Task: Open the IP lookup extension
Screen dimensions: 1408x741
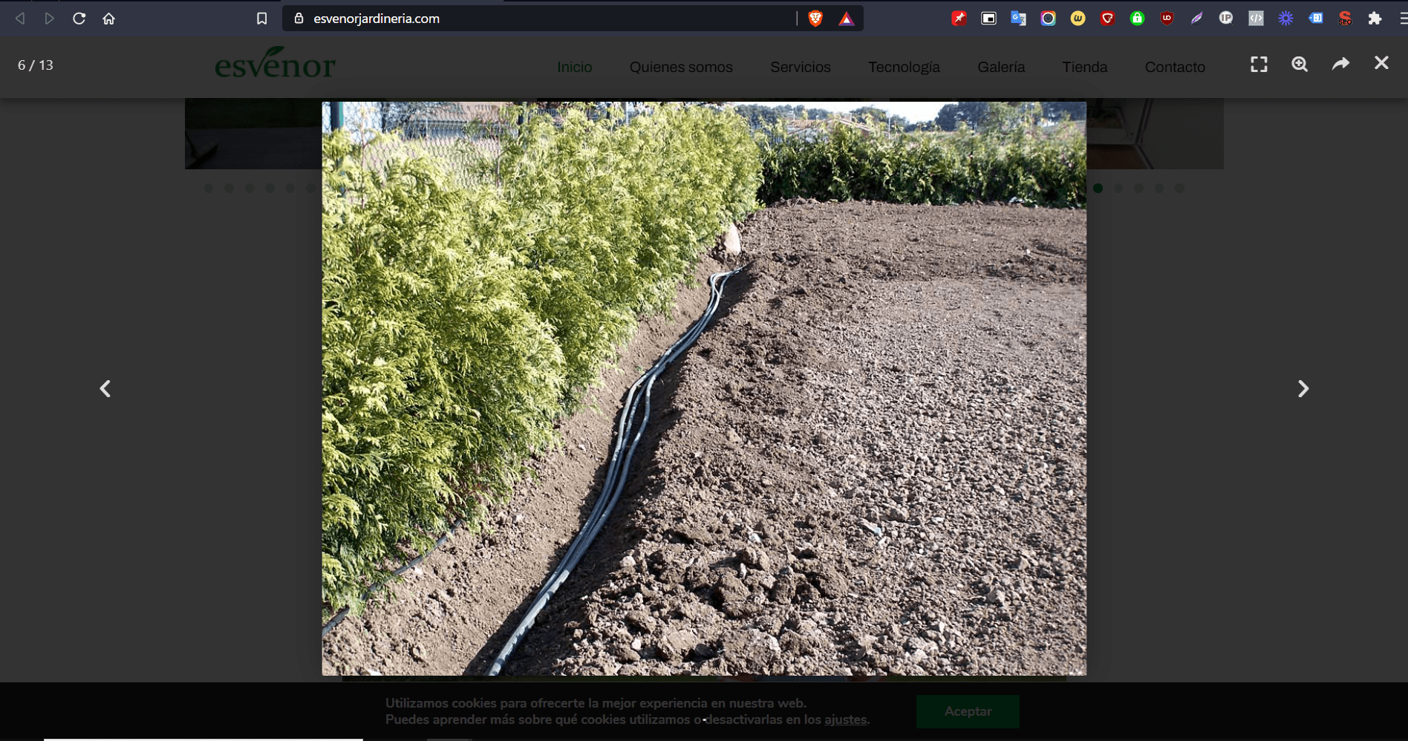Action: click(1226, 19)
